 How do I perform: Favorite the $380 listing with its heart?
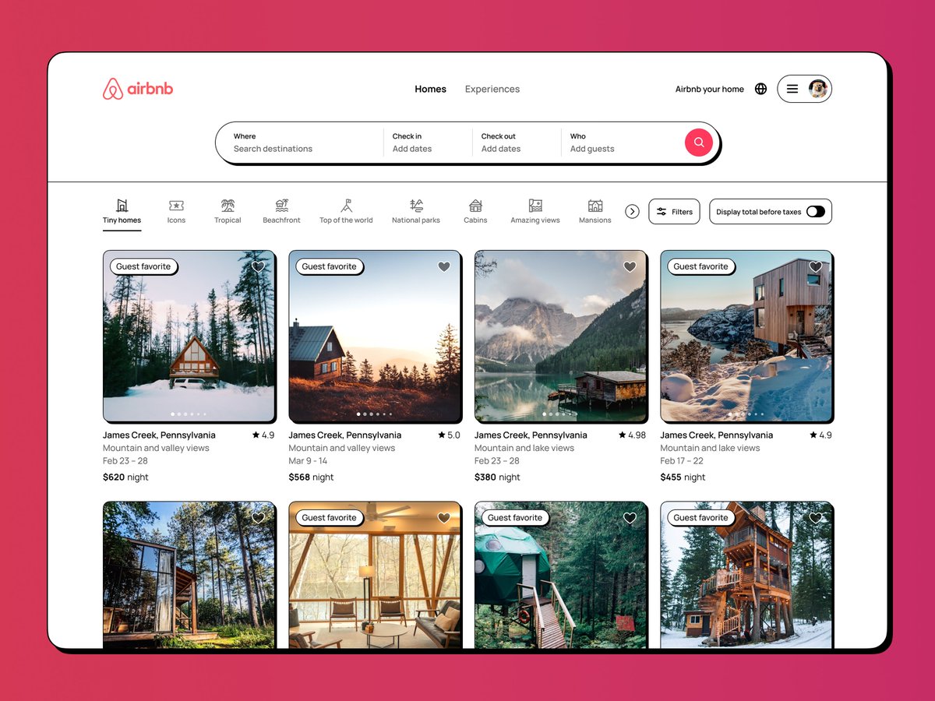630,266
